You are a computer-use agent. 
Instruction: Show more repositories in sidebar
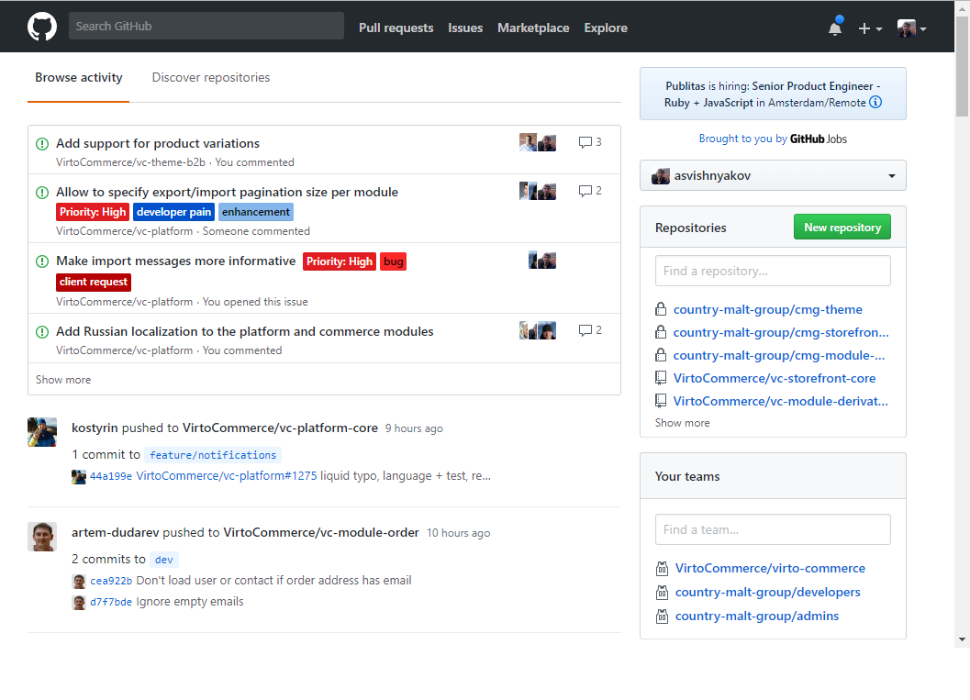(683, 423)
